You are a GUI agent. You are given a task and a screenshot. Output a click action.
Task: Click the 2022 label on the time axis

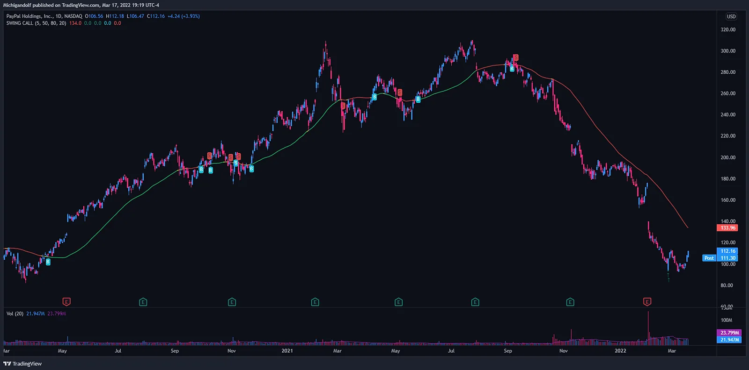pyautogui.click(x=620, y=351)
